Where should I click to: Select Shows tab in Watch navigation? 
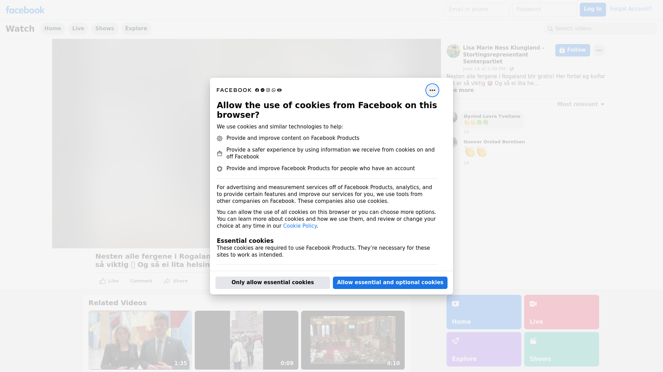[105, 29]
